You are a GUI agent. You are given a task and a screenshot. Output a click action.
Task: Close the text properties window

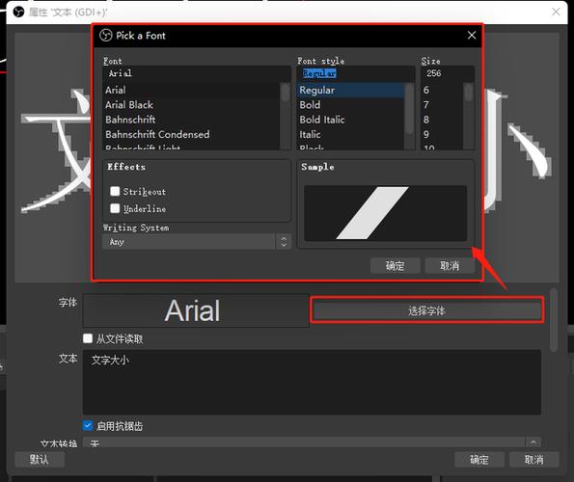[556, 12]
